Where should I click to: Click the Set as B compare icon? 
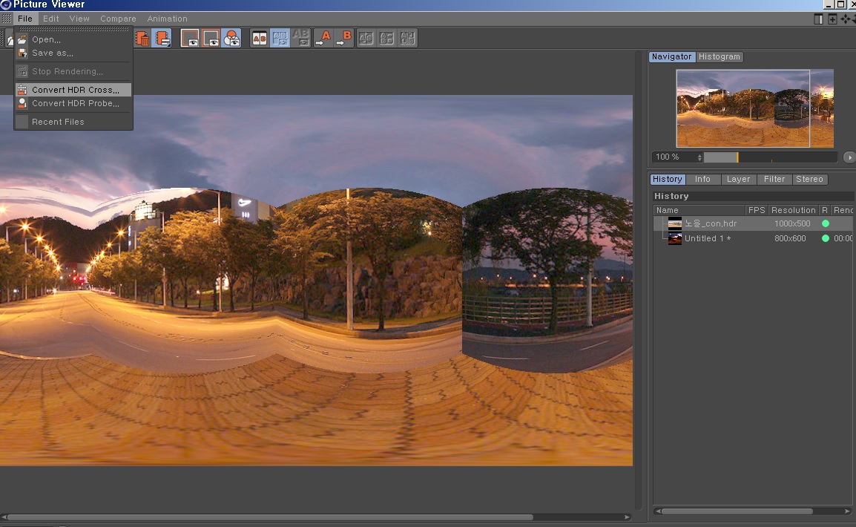(x=343, y=38)
